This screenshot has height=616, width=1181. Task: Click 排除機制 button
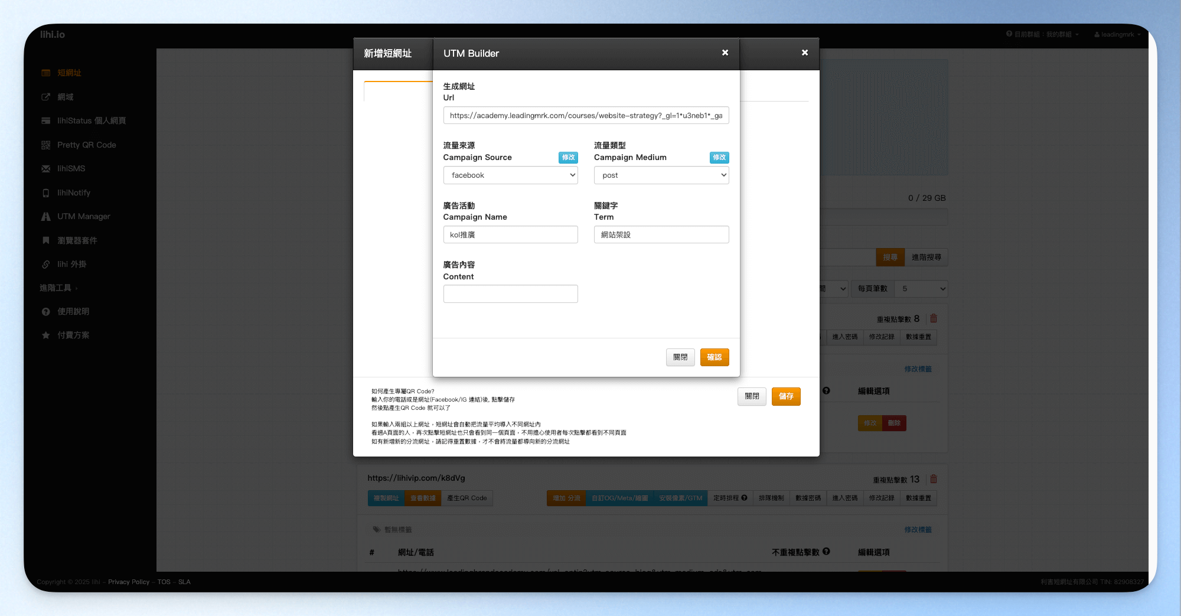771,498
